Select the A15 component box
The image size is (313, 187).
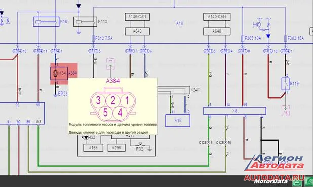click(178, 120)
